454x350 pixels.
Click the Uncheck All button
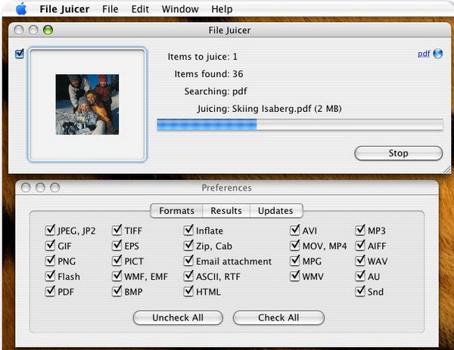pyautogui.click(x=178, y=317)
